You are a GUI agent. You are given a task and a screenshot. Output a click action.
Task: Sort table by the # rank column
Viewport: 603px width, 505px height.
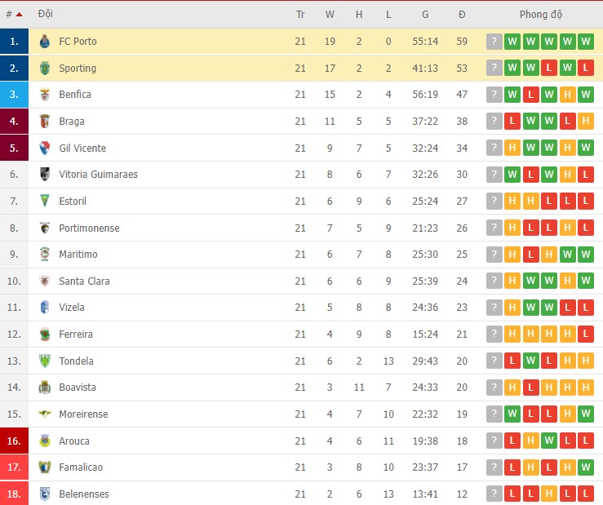pos(13,15)
